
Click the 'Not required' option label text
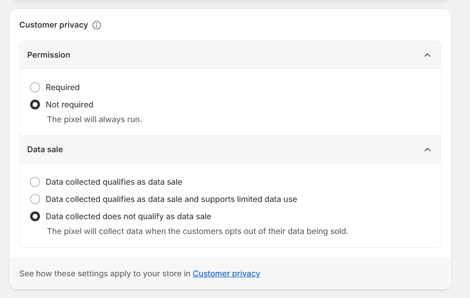click(69, 104)
